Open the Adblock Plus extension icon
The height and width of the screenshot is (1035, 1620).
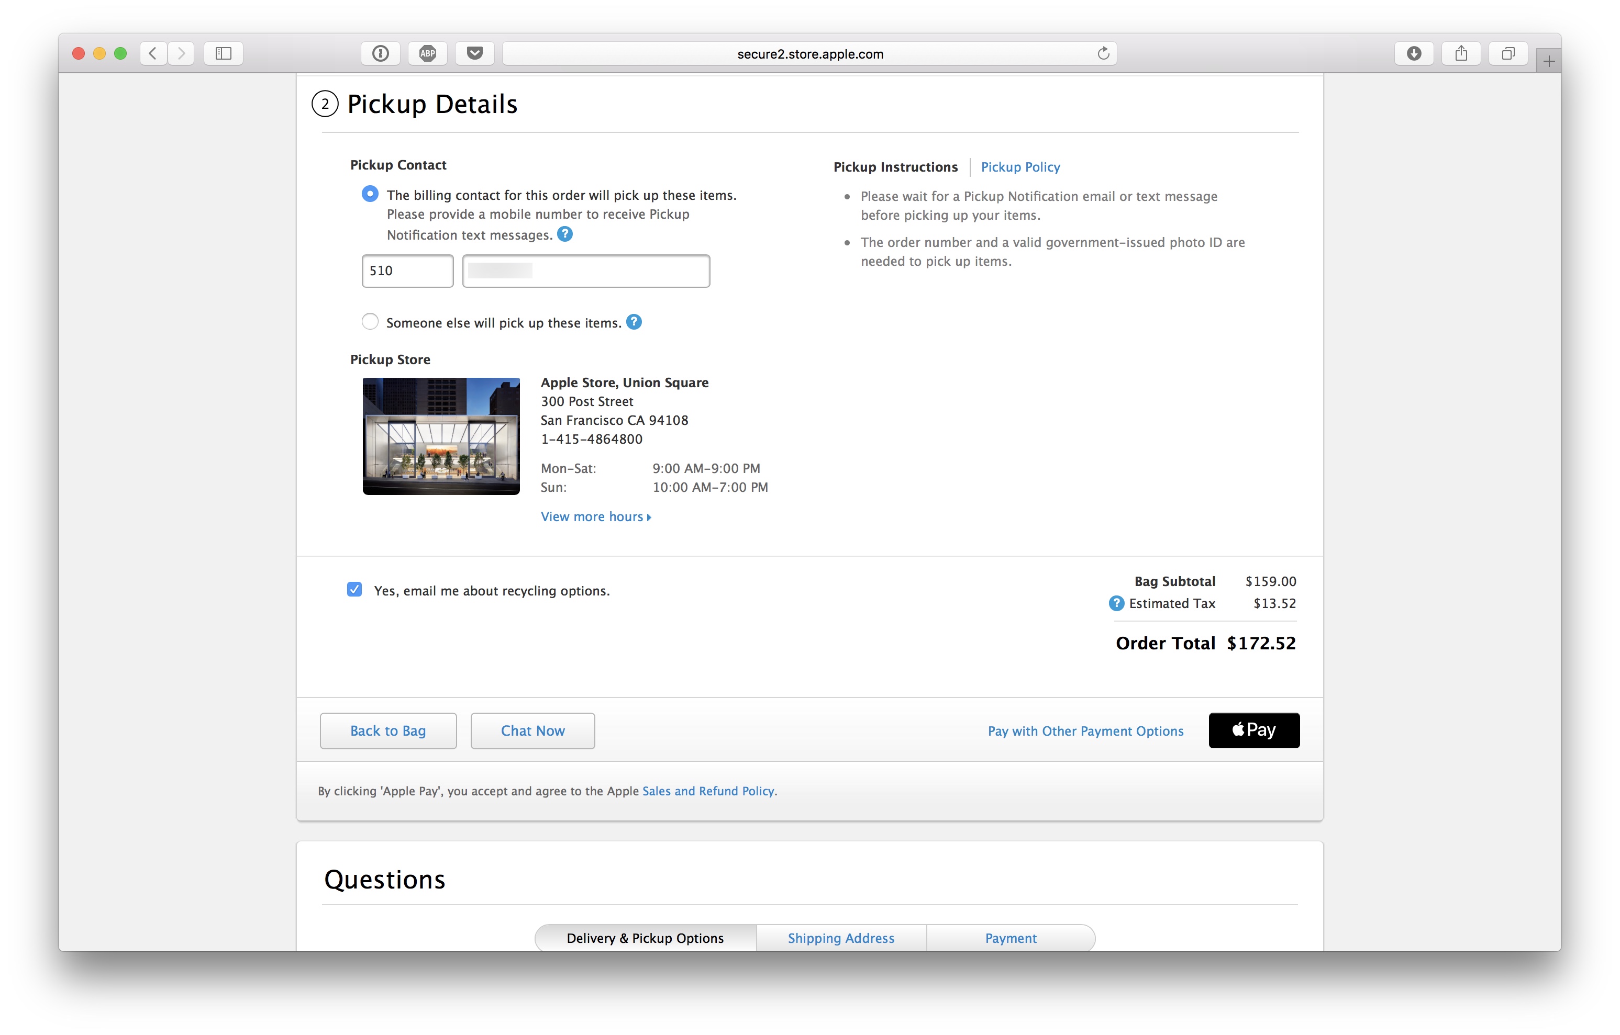click(427, 53)
